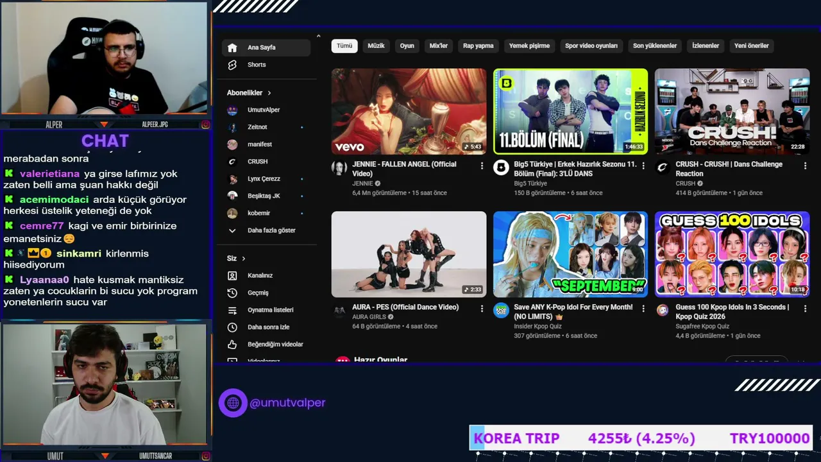This screenshot has height=462, width=821.
Task: Click the KOREA TRIP donation goal bar
Action: [x=641, y=438]
